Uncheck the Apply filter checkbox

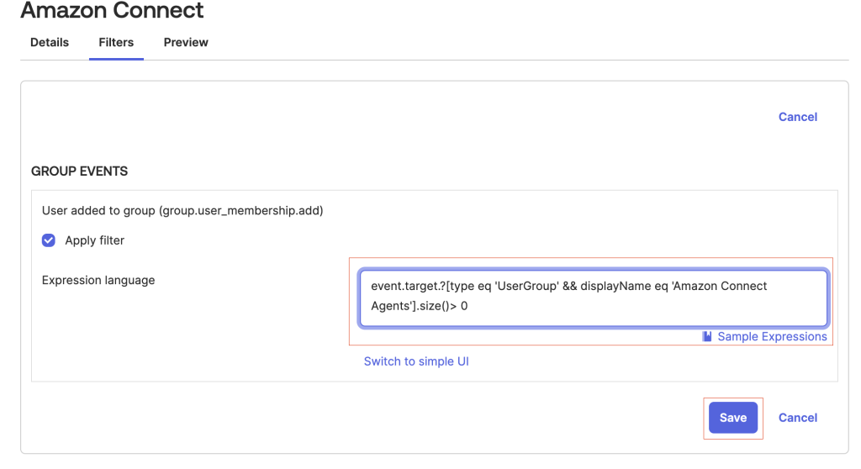49,240
